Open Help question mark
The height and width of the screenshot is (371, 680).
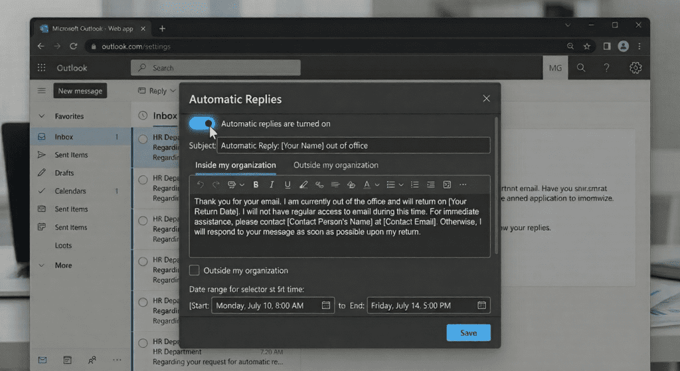(606, 68)
